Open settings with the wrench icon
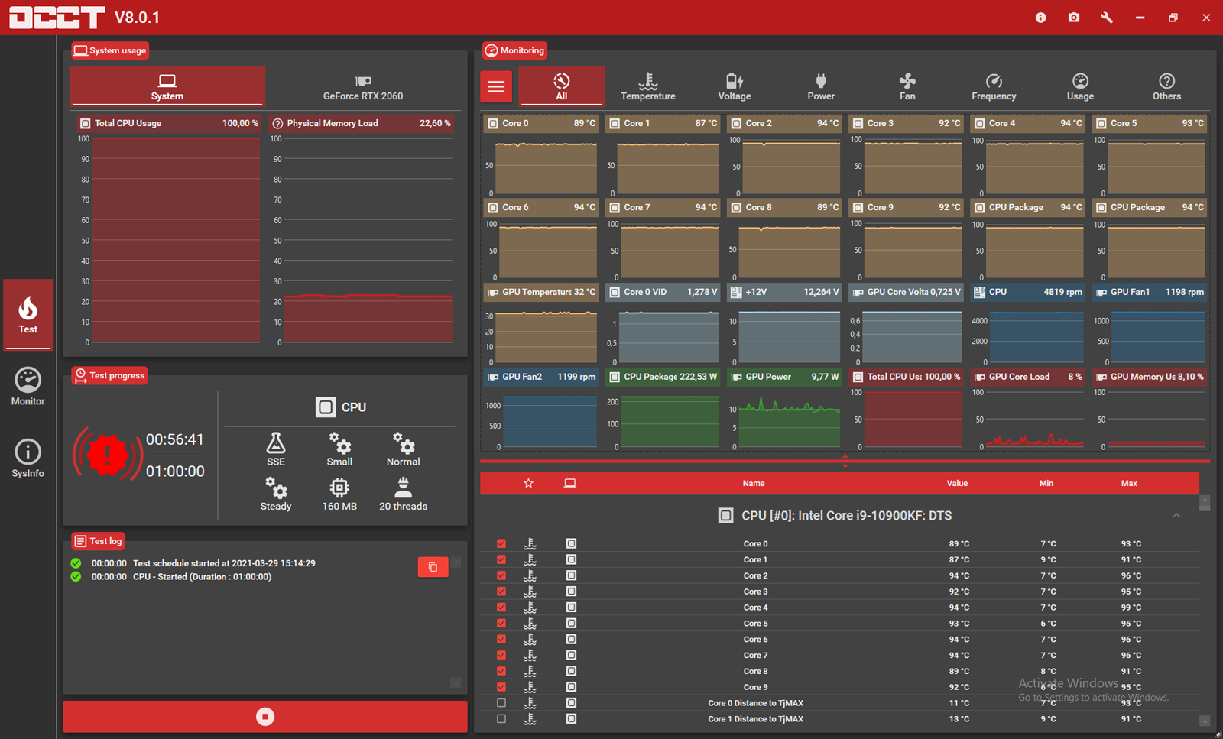The width and height of the screenshot is (1223, 739). tap(1107, 17)
